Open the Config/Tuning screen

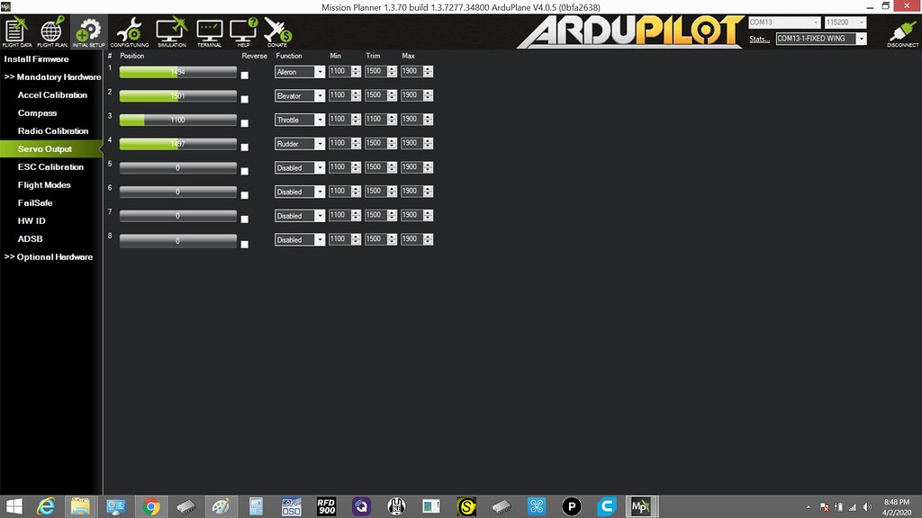[129, 31]
